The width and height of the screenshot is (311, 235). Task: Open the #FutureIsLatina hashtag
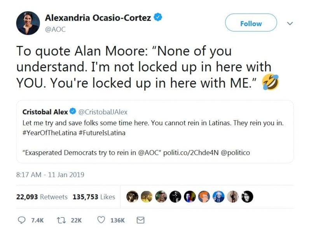[x=101, y=133]
